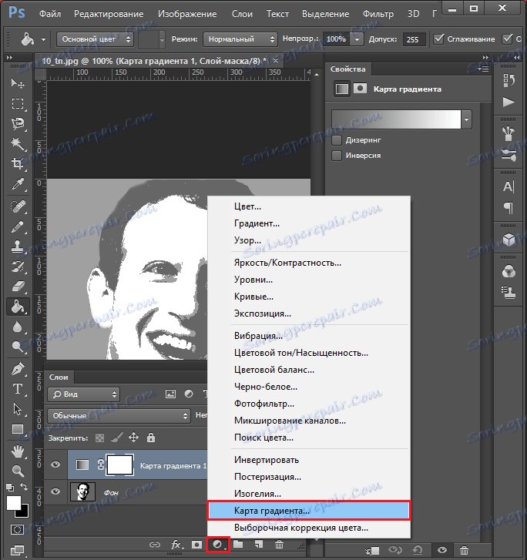Select the Eraser tool
Screen dimensions: 527x560
(17, 287)
